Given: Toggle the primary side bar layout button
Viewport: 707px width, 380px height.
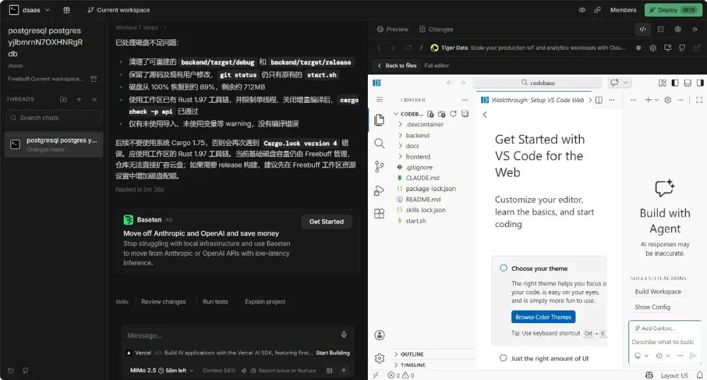Looking at the screenshot, I should click(675, 83).
